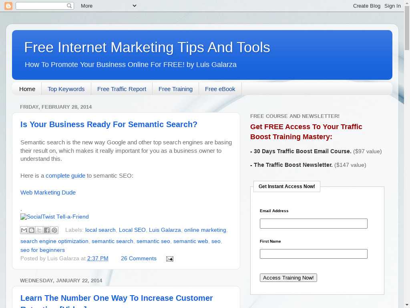Click the Access Training Now! button

[288, 278]
